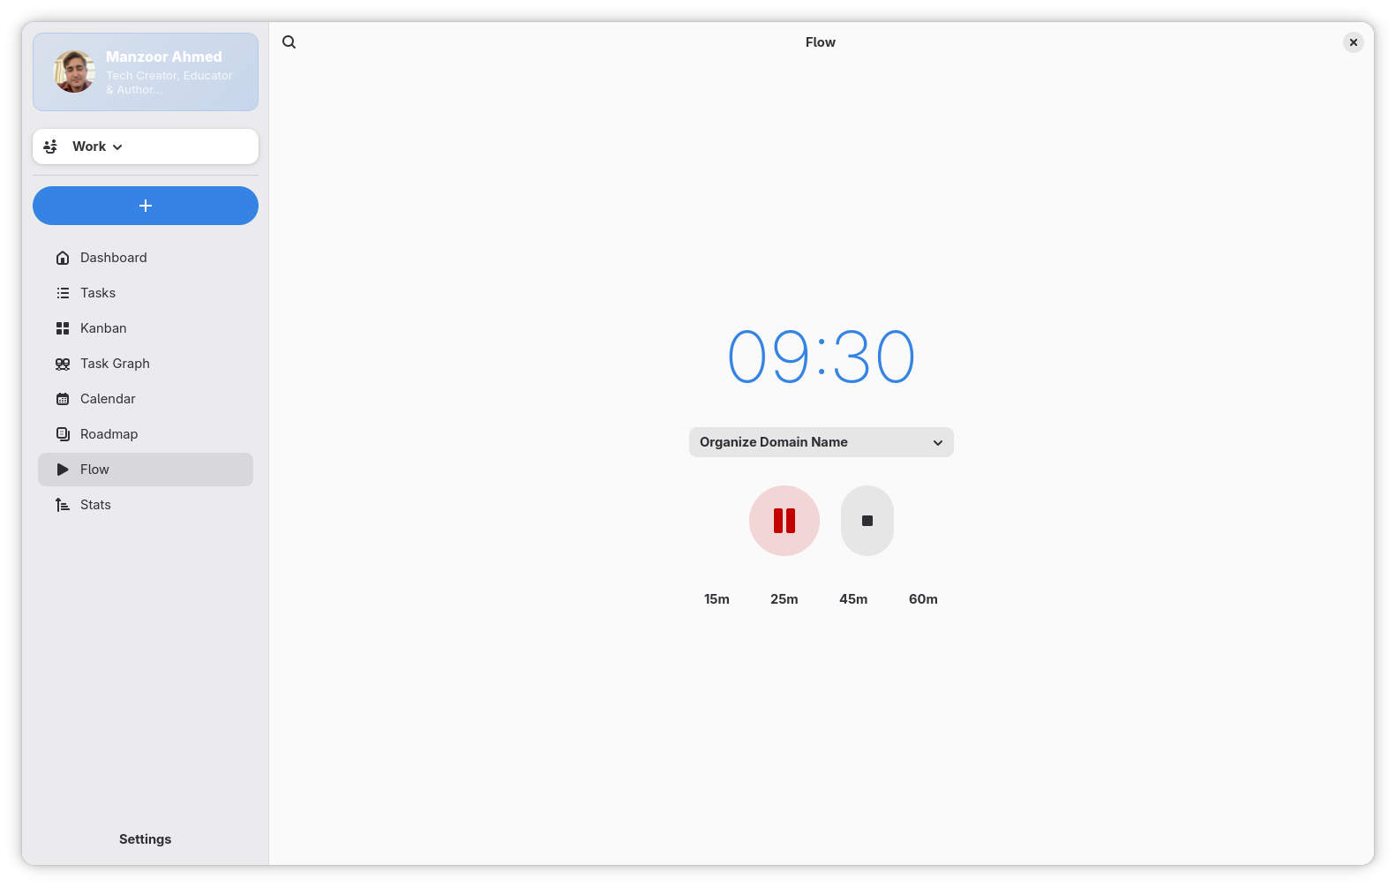Click Manzoor Ahmed profile avatar

click(74, 71)
